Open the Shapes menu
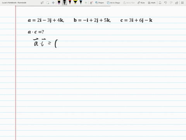The height and width of the screenshot is (140, 186). (100, 3)
